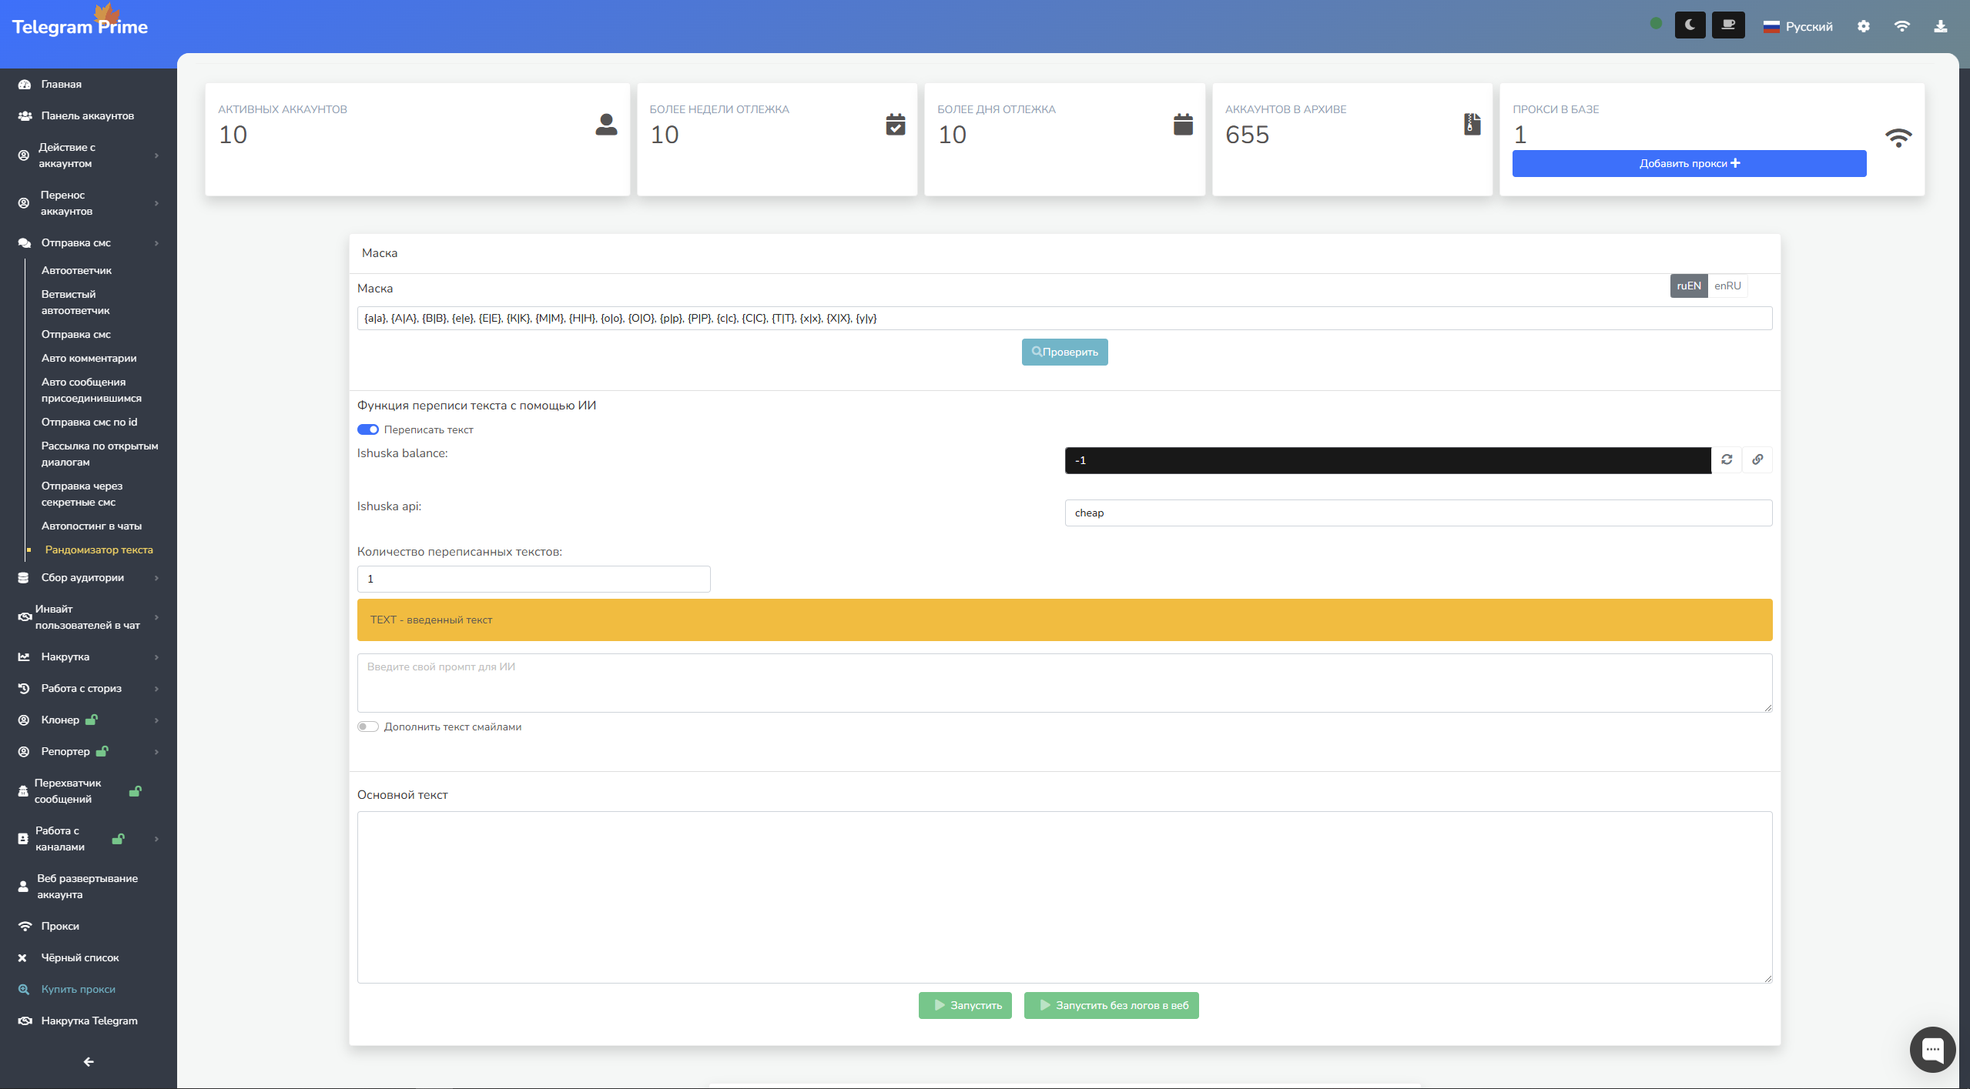
Task: Click the rewritten texts count field
Action: 534,579
